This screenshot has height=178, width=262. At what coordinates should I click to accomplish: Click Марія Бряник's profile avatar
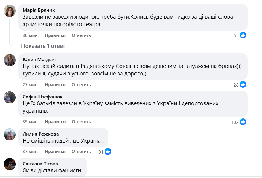click(x=10, y=11)
